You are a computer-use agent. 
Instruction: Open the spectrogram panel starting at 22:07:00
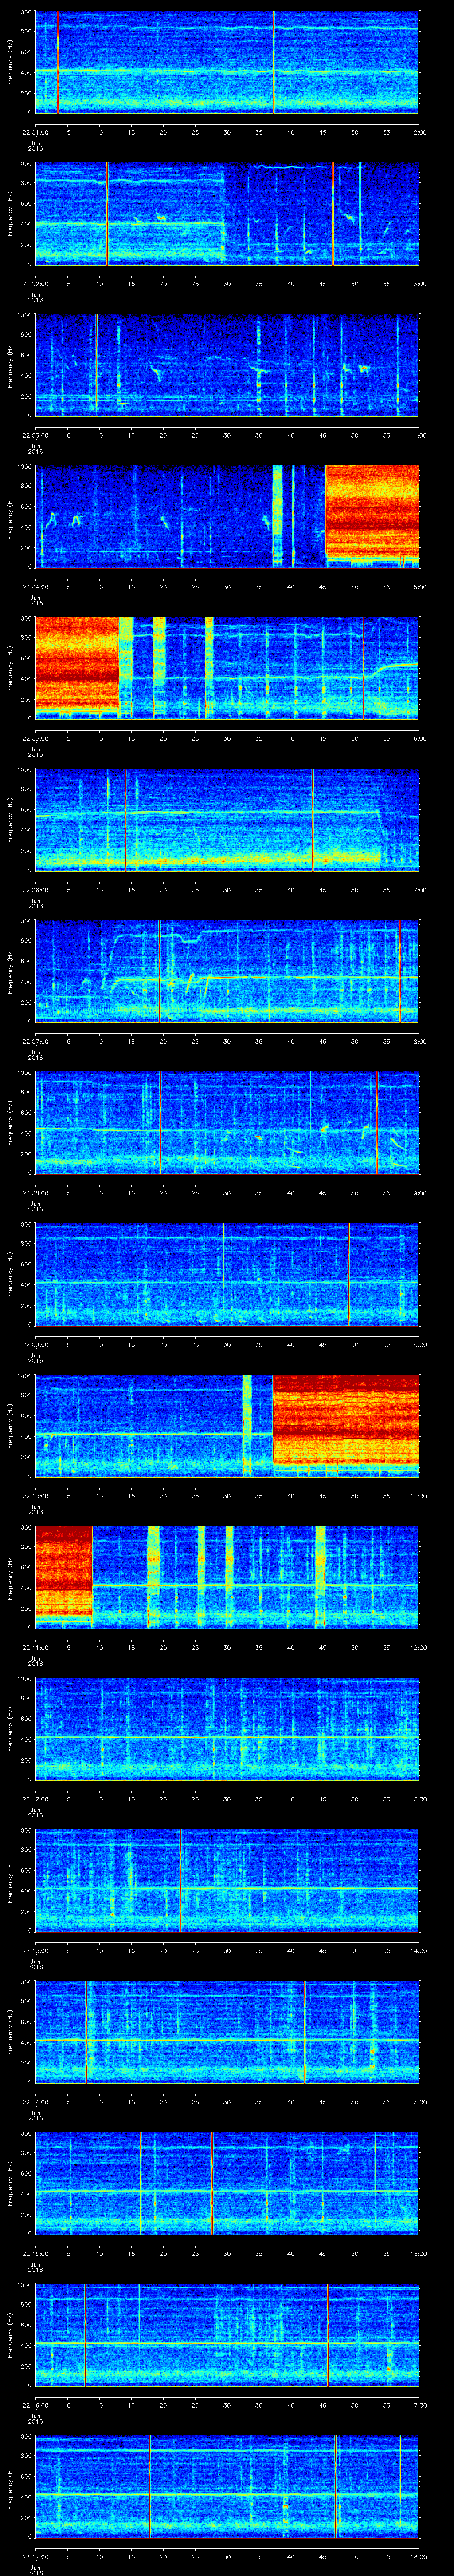coord(227,971)
